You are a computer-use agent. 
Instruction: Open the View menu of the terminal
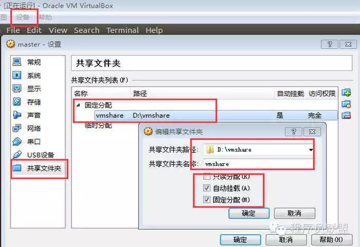(58, 30)
